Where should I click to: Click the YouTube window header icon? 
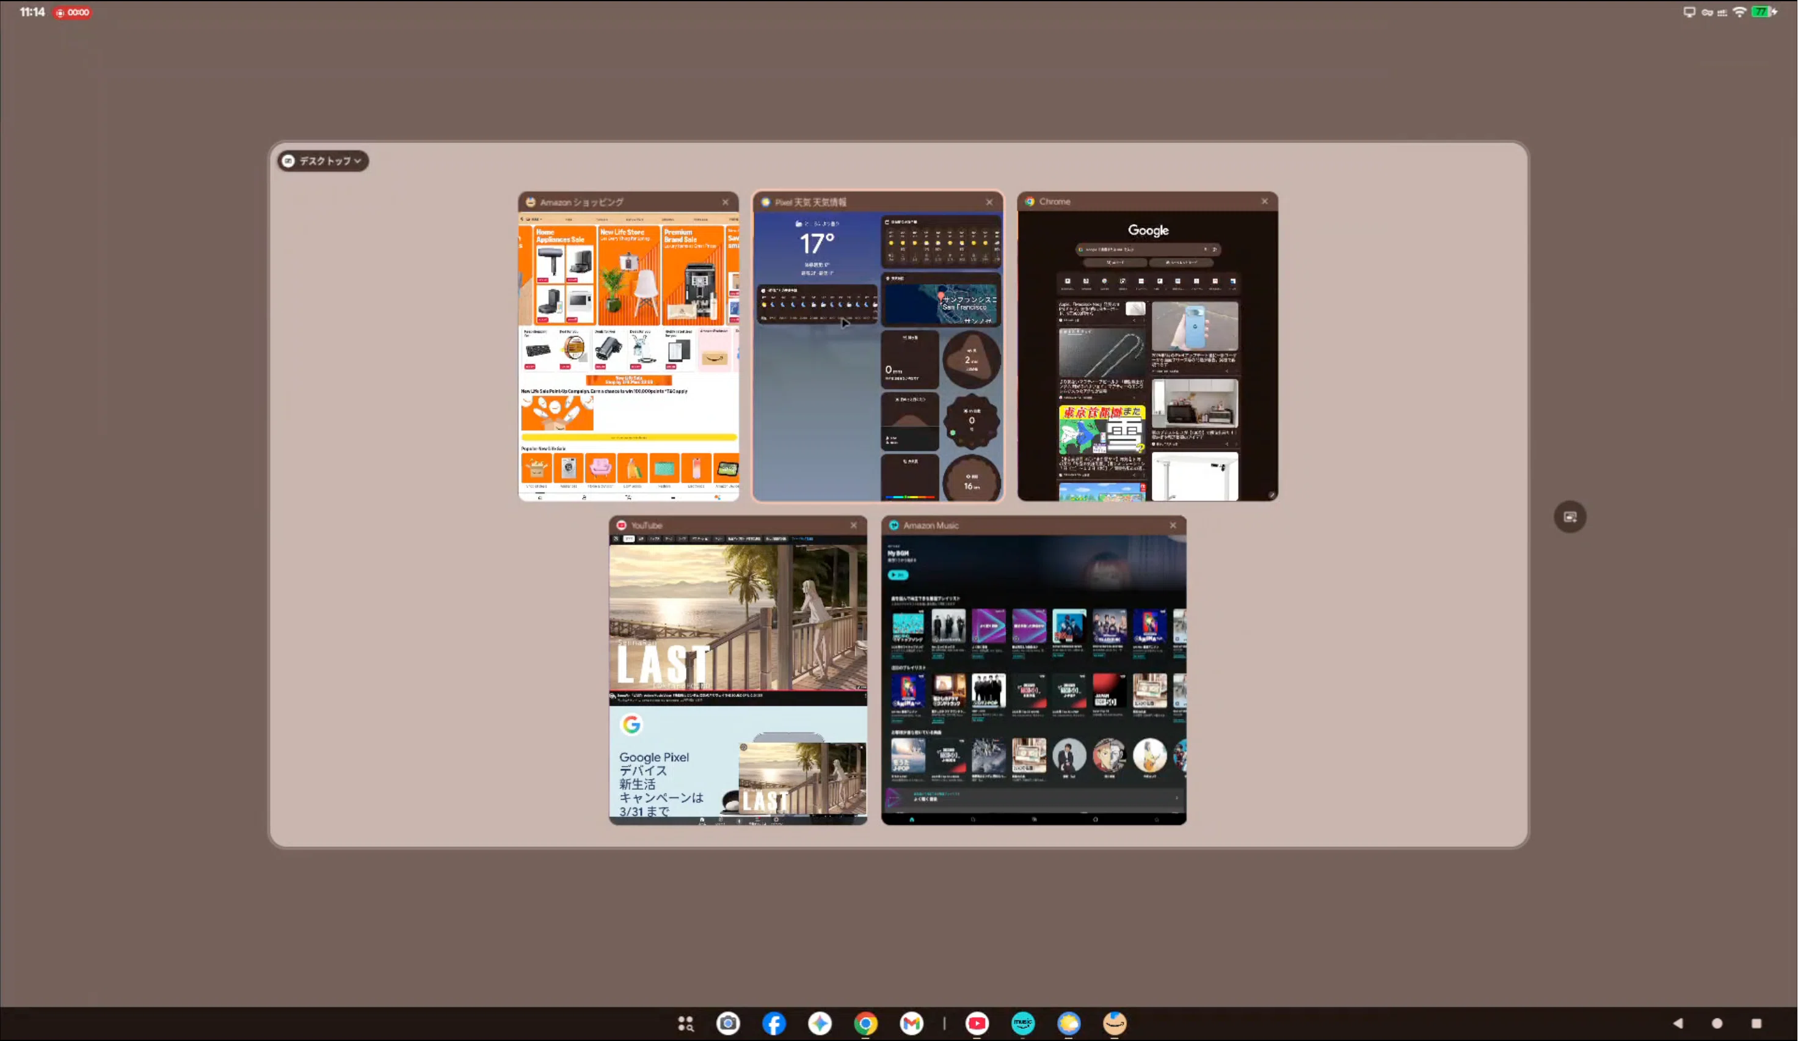[x=621, y=525]
